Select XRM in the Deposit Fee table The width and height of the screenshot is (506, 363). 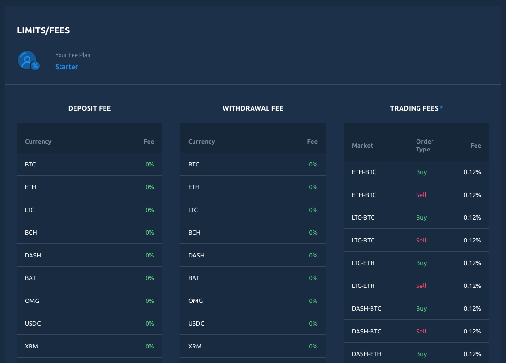click(x=31, y=346)
